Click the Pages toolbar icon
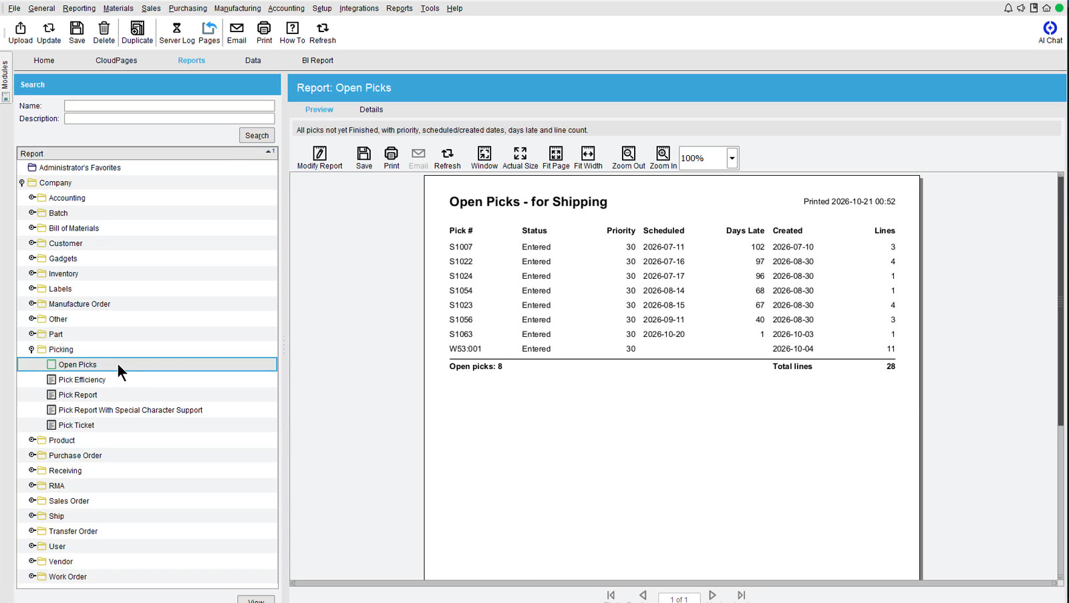This screenshot has height=603, width=1069. (209, 32)
